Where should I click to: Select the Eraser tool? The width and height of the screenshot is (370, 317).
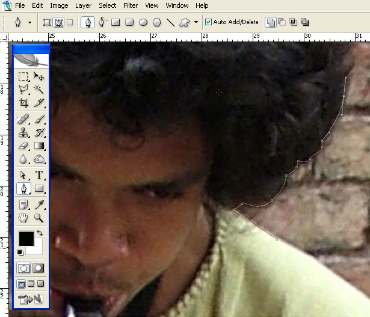click(x=23, y=146)
